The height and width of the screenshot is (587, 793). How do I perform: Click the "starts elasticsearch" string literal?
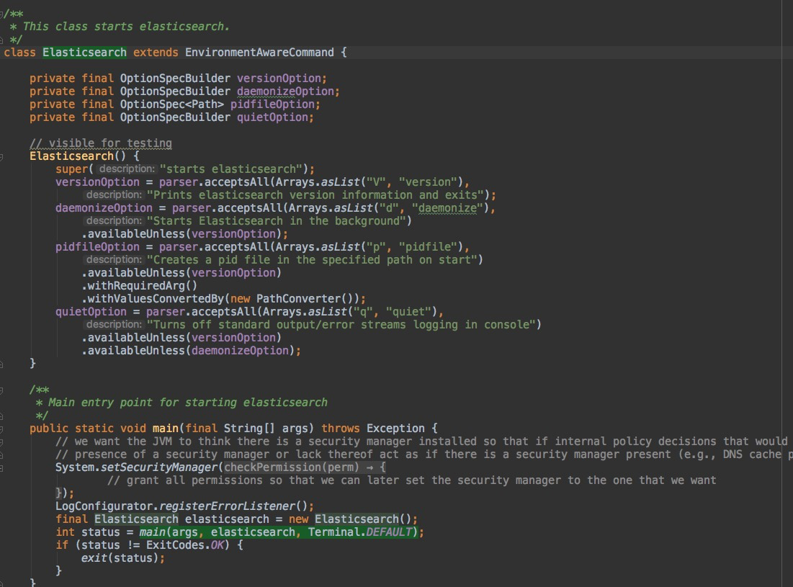click(230, 169)
